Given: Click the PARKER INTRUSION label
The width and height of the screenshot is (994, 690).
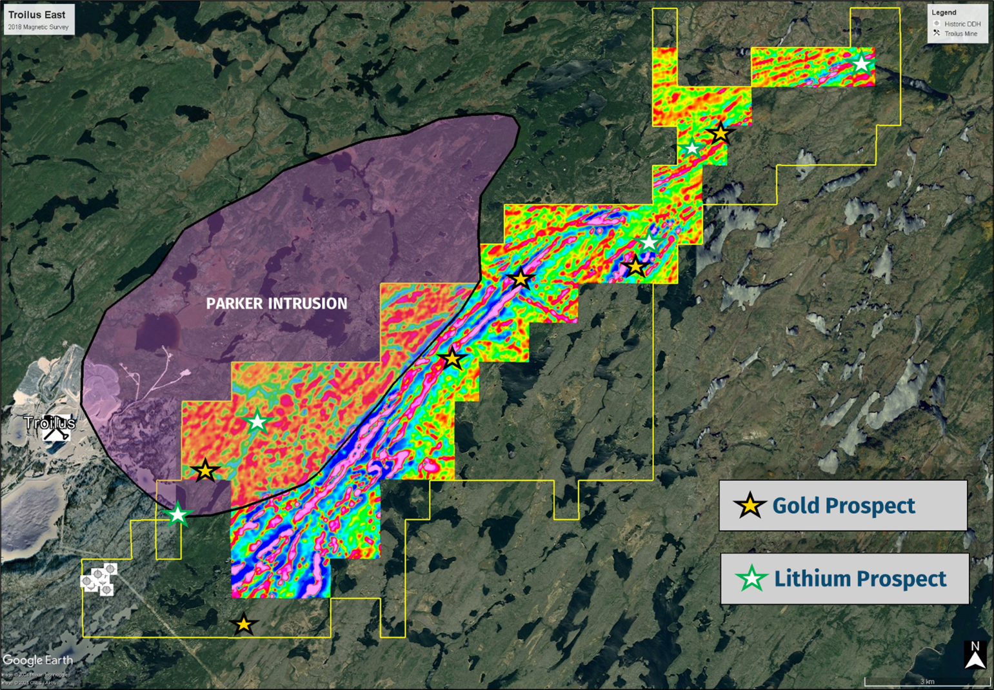Looking at the screenshot, I should pos(276,302).
